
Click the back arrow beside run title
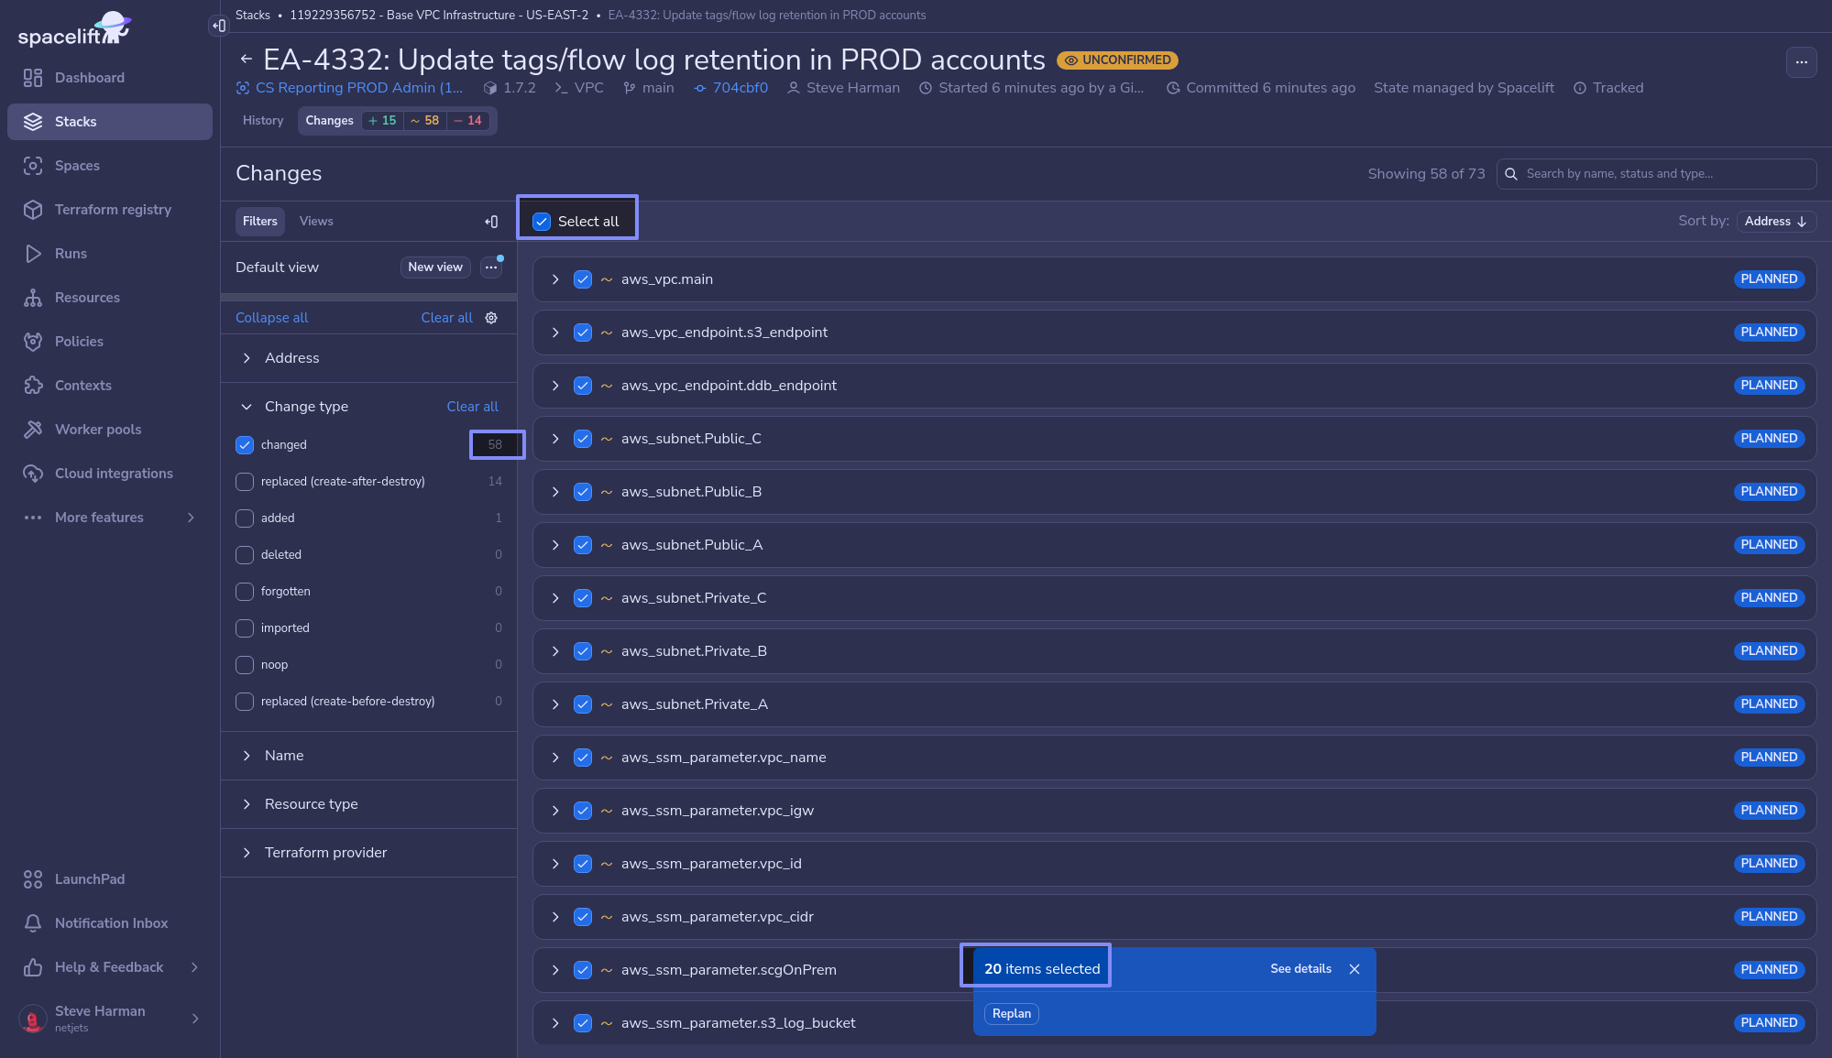pyautogui.click(x=246, y=60)
